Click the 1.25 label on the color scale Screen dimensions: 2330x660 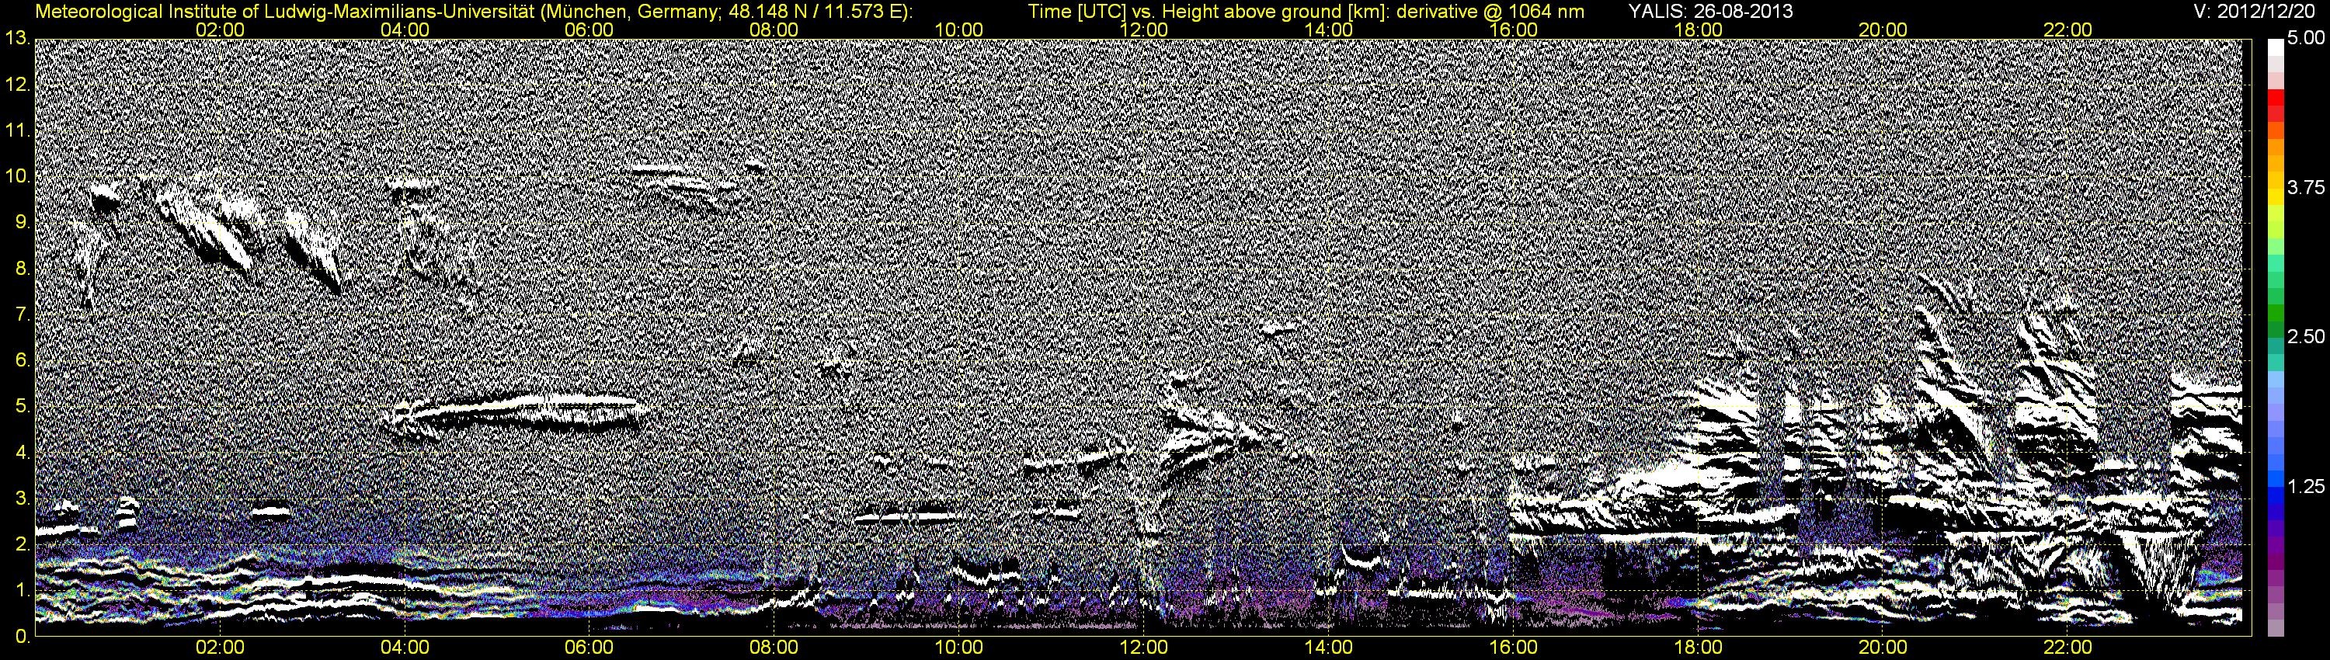[2306, 486]
